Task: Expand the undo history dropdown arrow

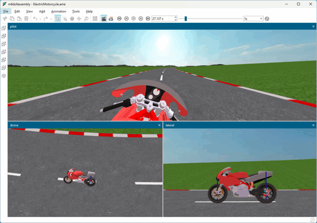Action: 40,19
